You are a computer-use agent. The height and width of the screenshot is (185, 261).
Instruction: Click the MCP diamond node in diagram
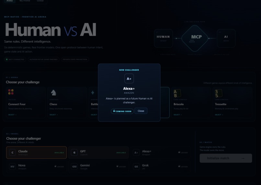pos(195,38)
